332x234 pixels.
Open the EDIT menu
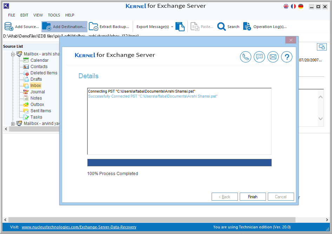[24, 15]
